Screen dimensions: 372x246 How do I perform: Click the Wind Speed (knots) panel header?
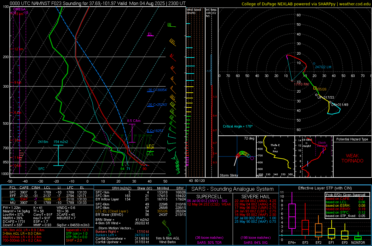194,11
